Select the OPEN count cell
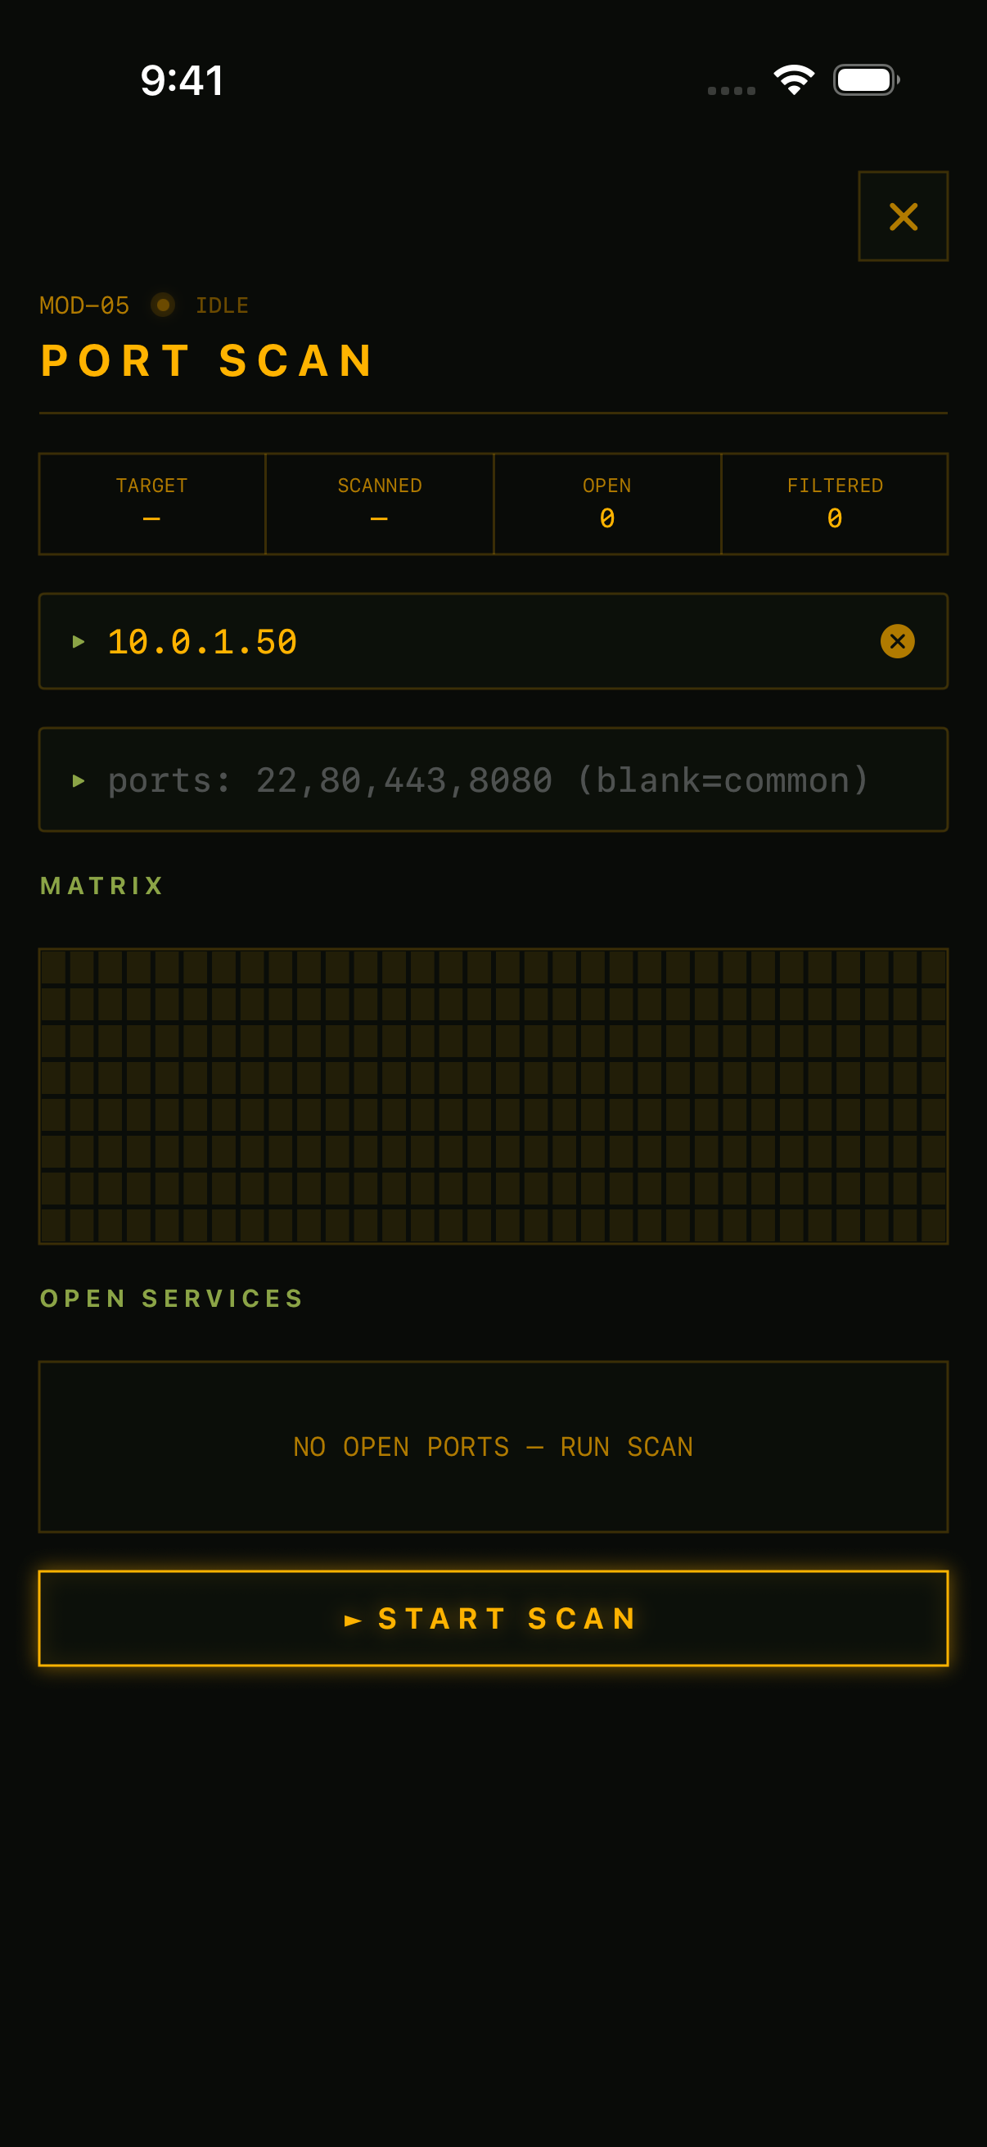 [607, 504]
